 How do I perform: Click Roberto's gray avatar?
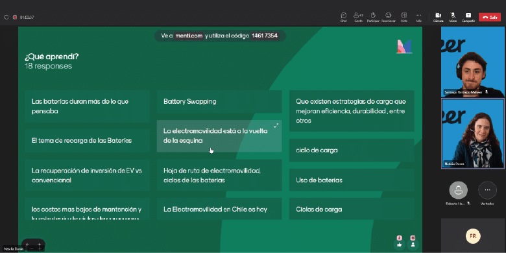[458, 190]
